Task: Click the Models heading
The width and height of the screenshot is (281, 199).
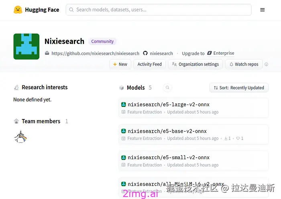Action: pos(136,88)
